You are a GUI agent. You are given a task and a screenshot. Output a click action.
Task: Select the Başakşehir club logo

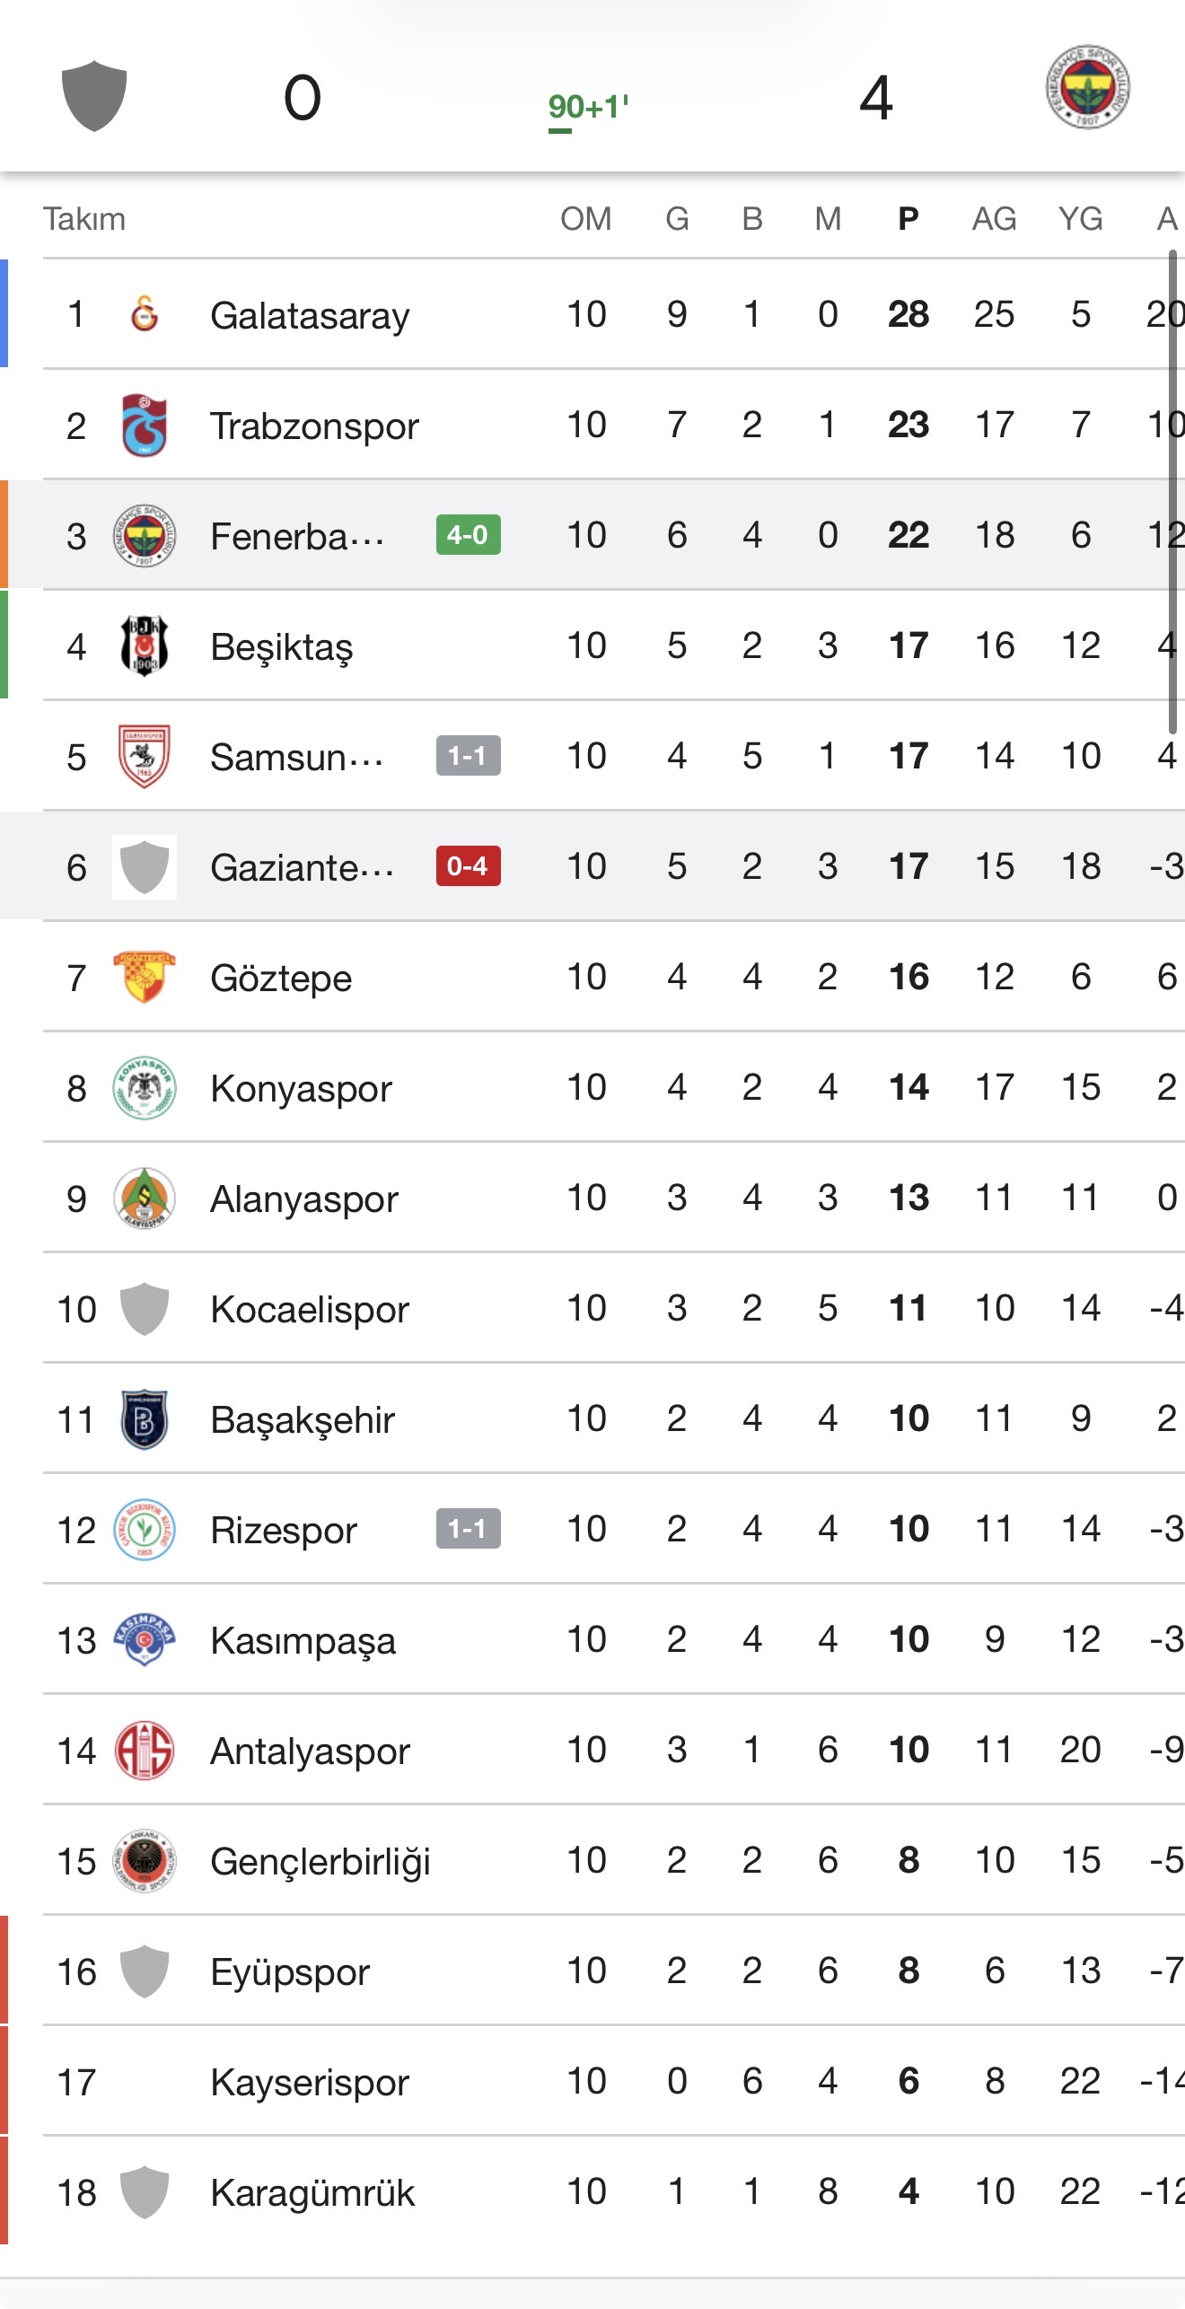coord(145,1418)
